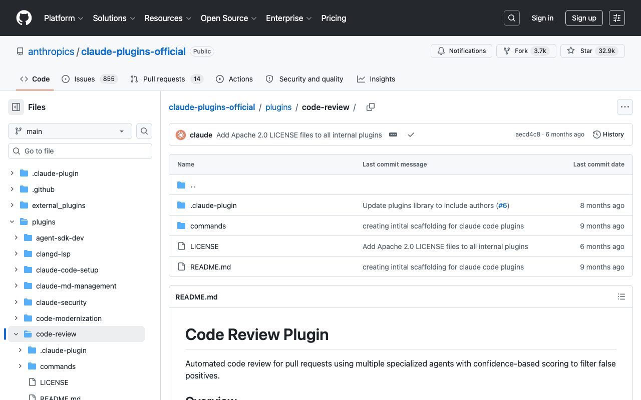View commit history via History button

(x=608, y=134)
